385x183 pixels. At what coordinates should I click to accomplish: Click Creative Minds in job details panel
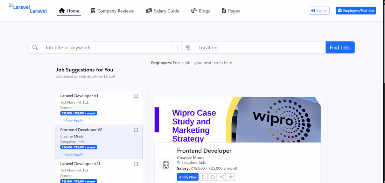[190, 157]
